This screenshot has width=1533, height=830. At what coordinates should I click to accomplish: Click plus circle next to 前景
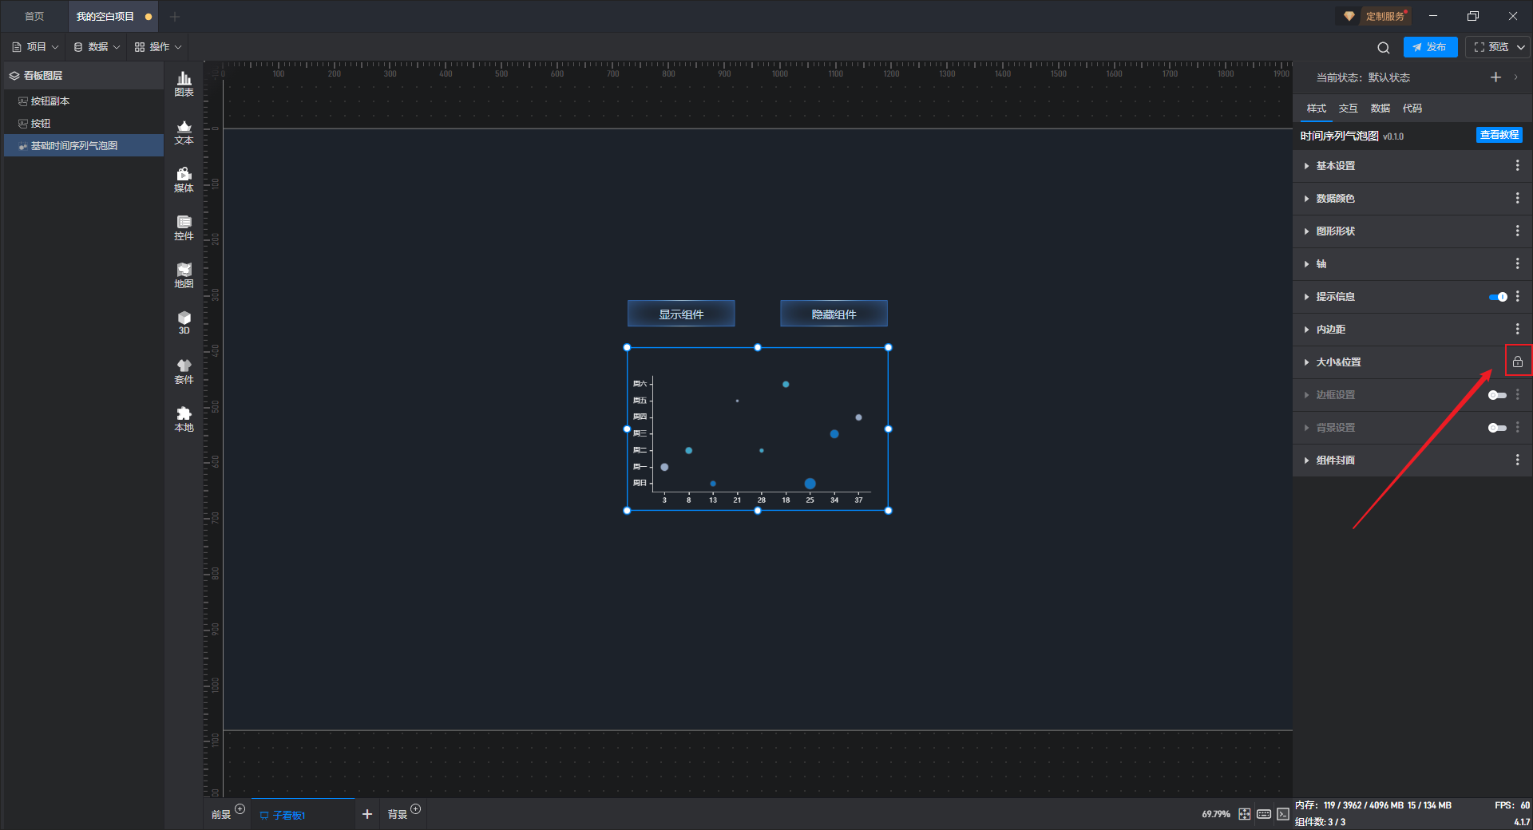tap(240, 809)
